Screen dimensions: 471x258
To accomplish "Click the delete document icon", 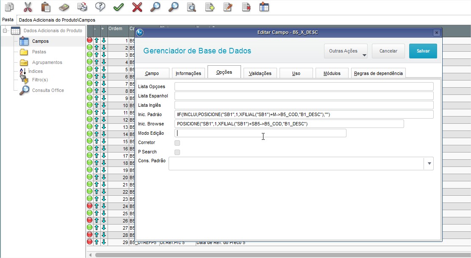I will 246,7.
